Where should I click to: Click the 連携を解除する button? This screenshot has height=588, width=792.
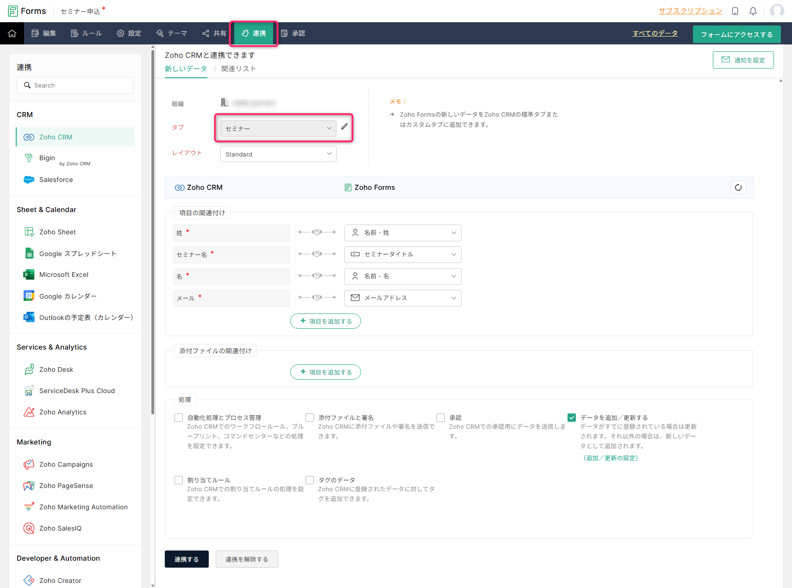point(247,559)
